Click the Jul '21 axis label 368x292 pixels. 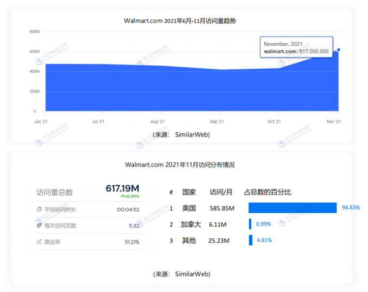[98, 122]
